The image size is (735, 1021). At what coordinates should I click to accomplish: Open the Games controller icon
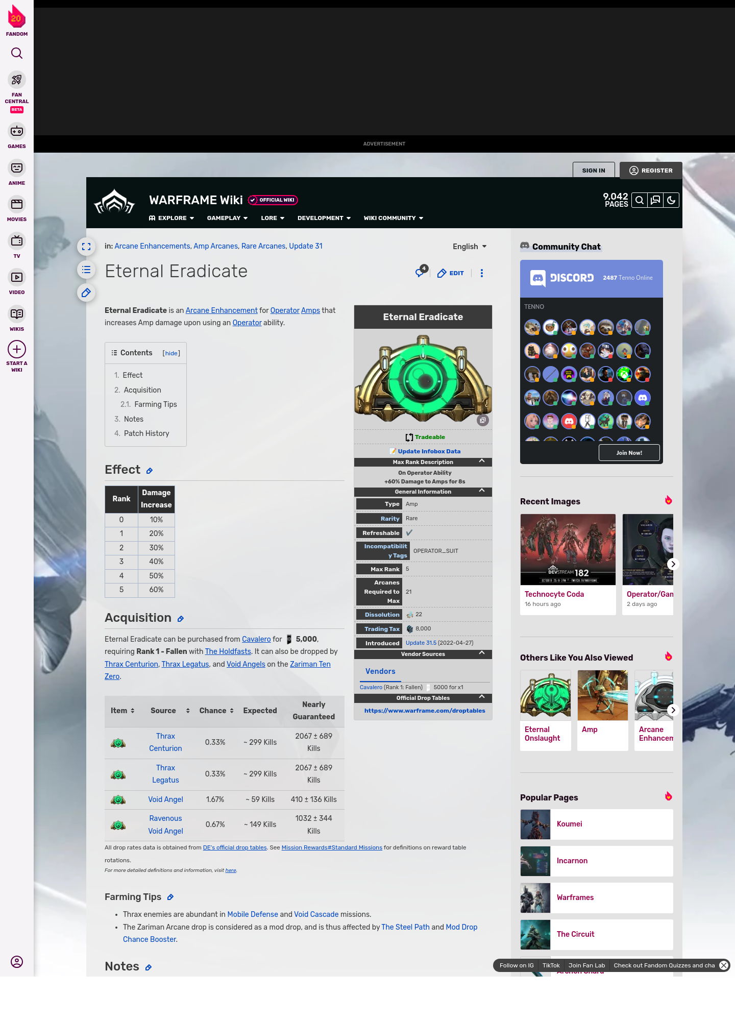tap(17, 131)
